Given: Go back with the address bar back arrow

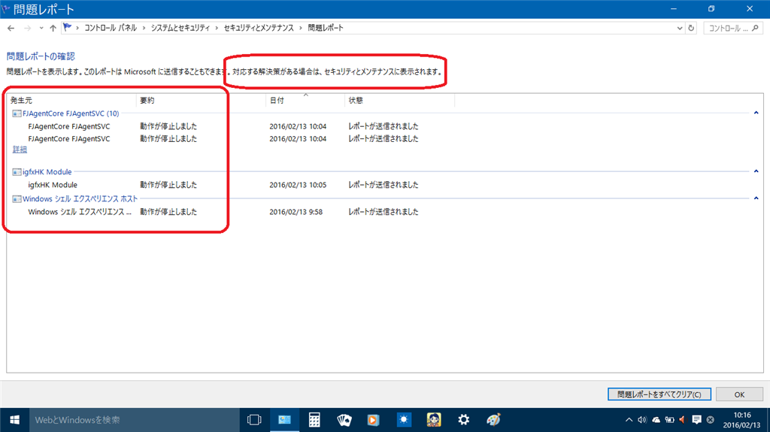Looking at the screenshot, I should [x=11, y=29].
